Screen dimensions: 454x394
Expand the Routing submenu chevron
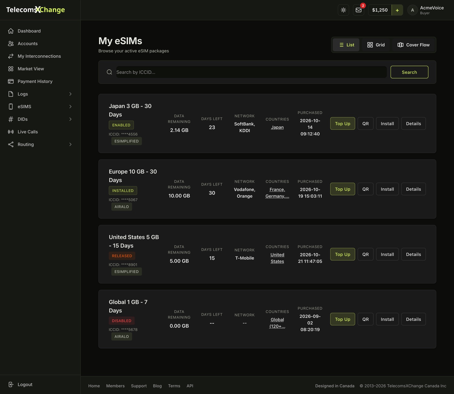click(x=70, y=144)
